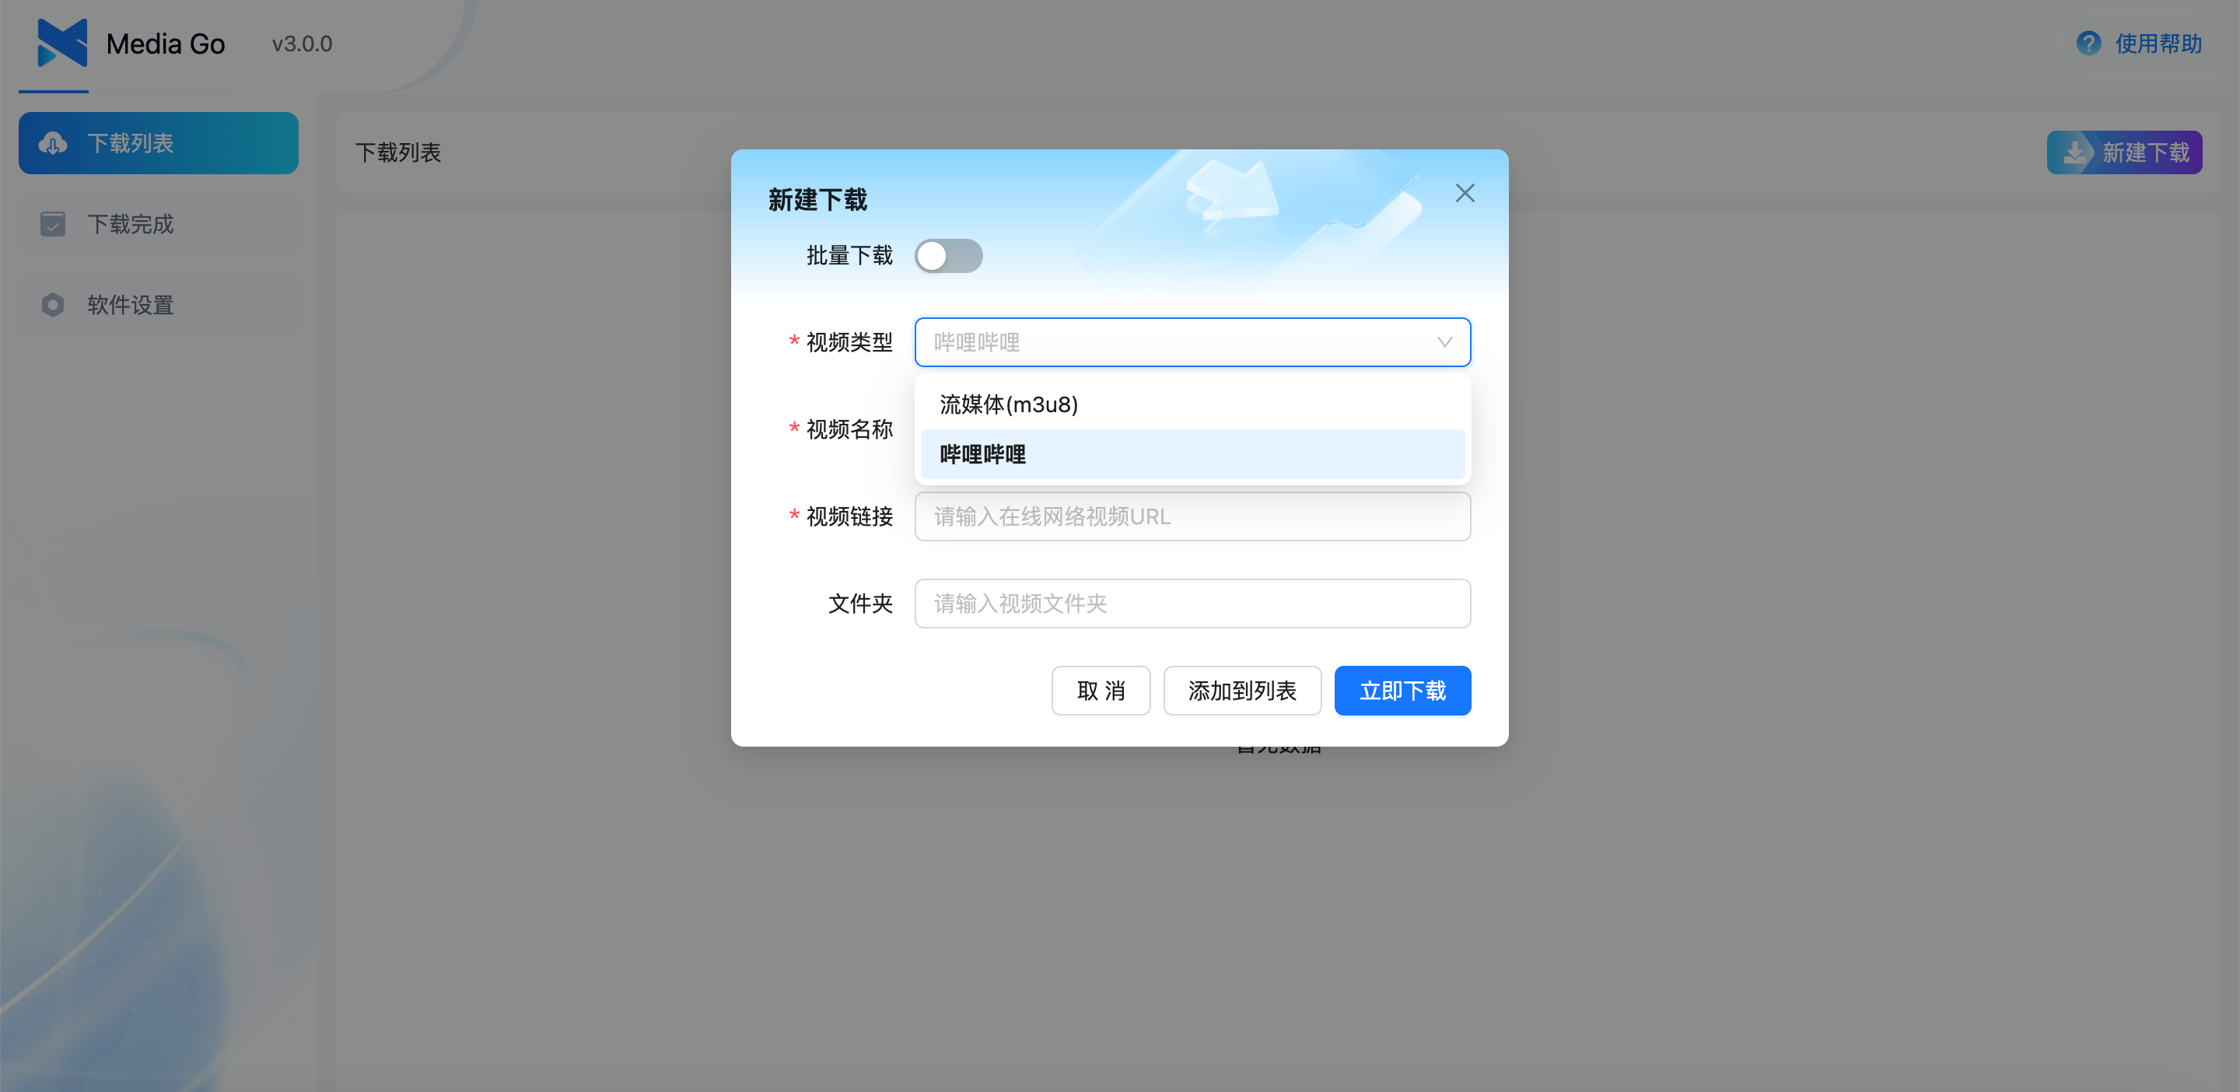
Task: Click the download complete checkbox icon
Action: pos(53,224)
